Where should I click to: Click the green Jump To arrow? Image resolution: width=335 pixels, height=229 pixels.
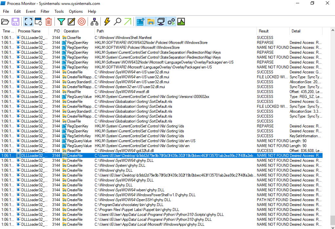(127, 22)
